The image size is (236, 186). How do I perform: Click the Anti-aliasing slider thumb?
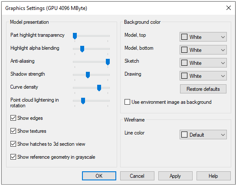(108, 62)
